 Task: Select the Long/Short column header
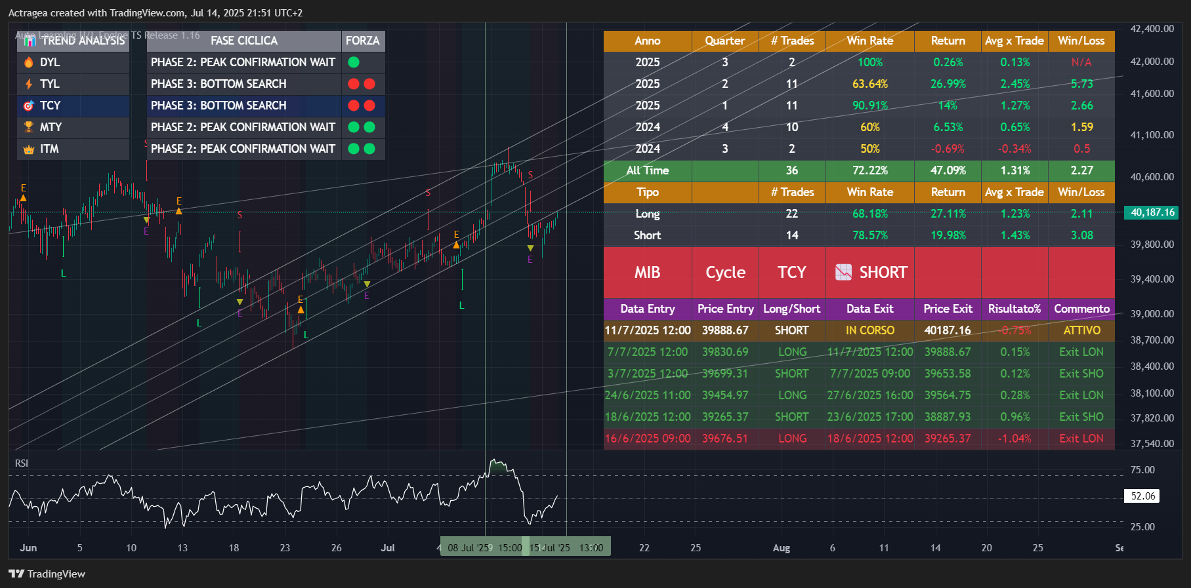pos(792,309)
